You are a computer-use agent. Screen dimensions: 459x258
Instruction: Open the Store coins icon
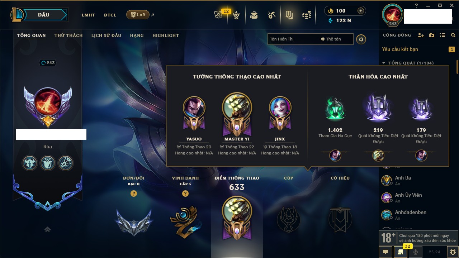(306, 15)
